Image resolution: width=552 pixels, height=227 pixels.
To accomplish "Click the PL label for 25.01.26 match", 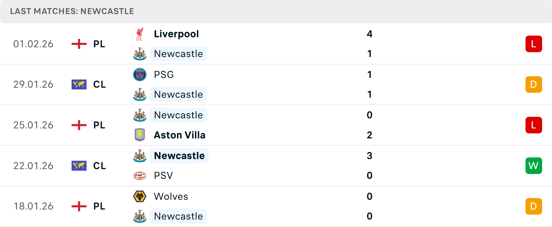I will 99,125.
